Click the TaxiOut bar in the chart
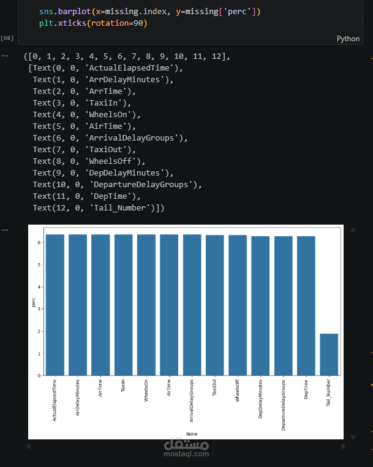373x467 pixels. point(214,305)
